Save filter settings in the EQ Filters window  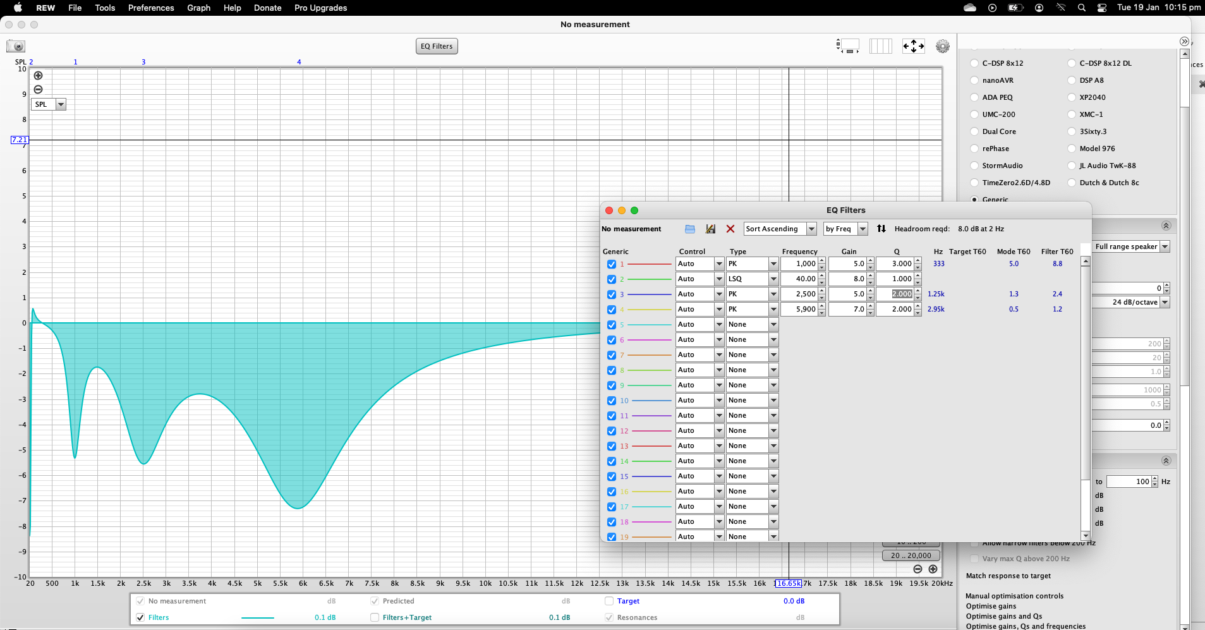pyautogui.click(x=711, y=229)
